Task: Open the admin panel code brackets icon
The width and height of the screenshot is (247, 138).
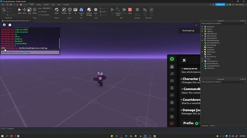Action: point(172,109)
